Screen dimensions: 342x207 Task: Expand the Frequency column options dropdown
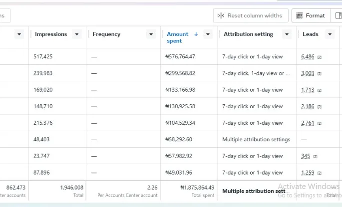coord(151,34)
